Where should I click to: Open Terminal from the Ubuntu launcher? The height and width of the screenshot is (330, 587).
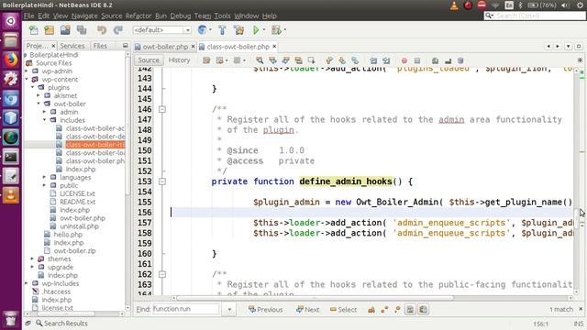pos(10,157)
